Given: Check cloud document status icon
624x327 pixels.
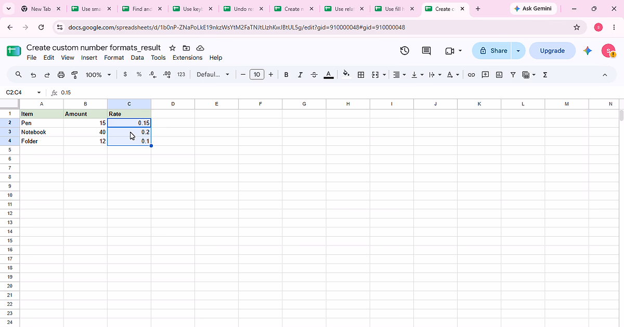Looking at the screenshot, I should click(x=200, y=48).
